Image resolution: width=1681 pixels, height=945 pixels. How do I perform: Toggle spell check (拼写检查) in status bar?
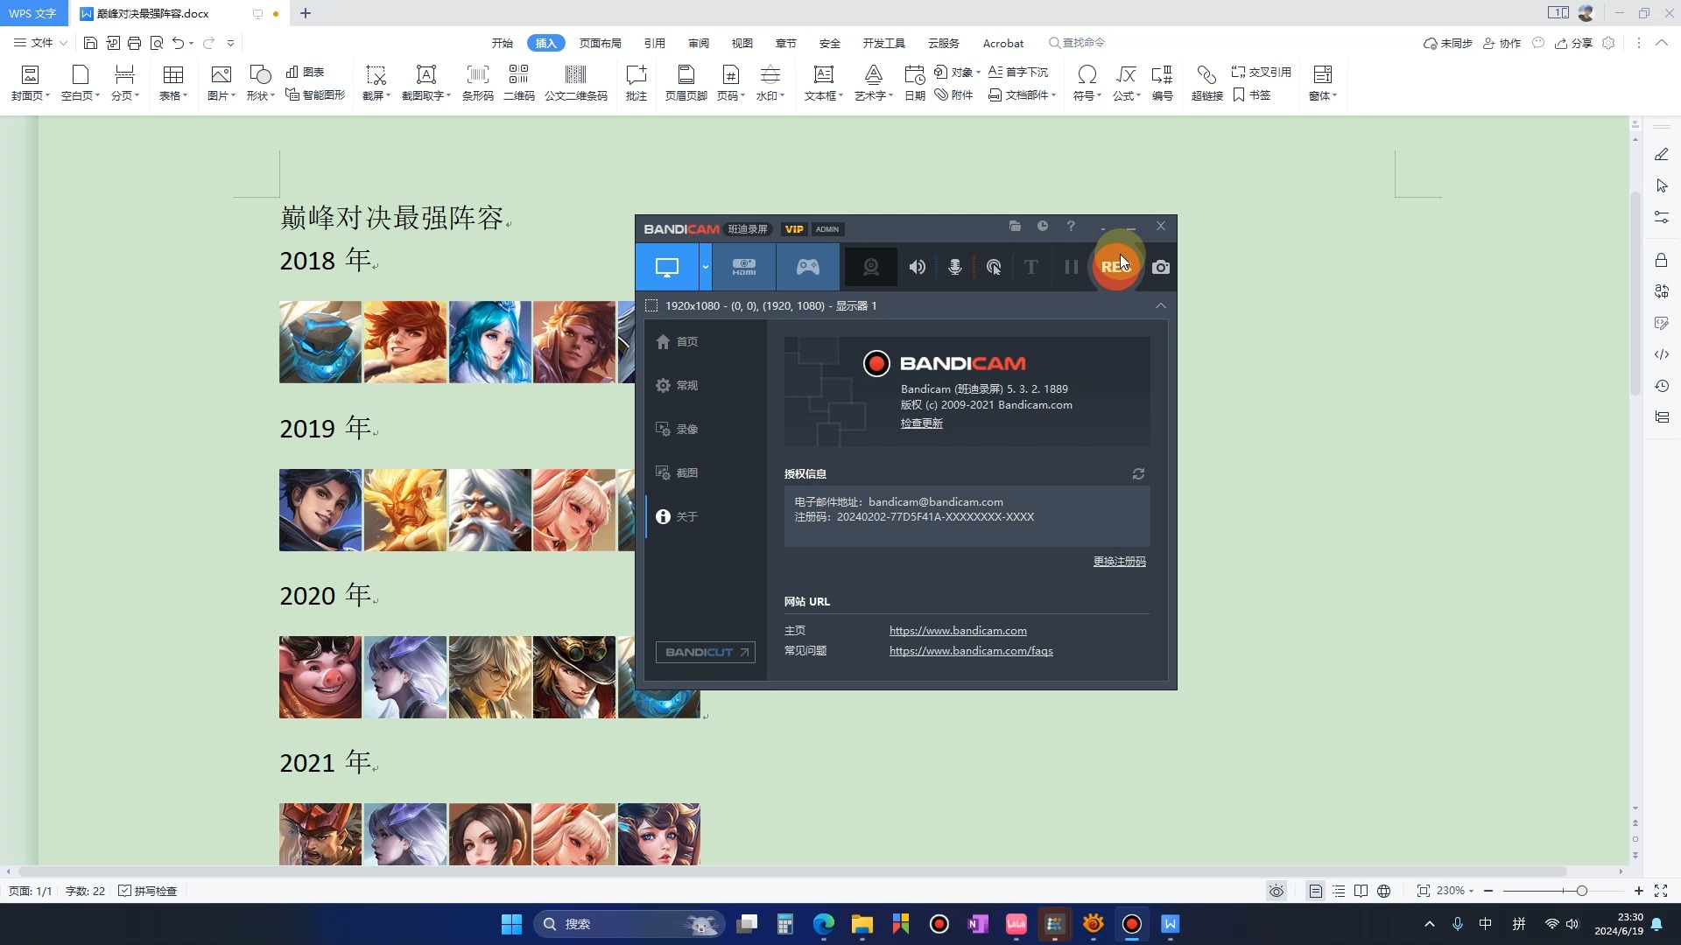(148, 891)
